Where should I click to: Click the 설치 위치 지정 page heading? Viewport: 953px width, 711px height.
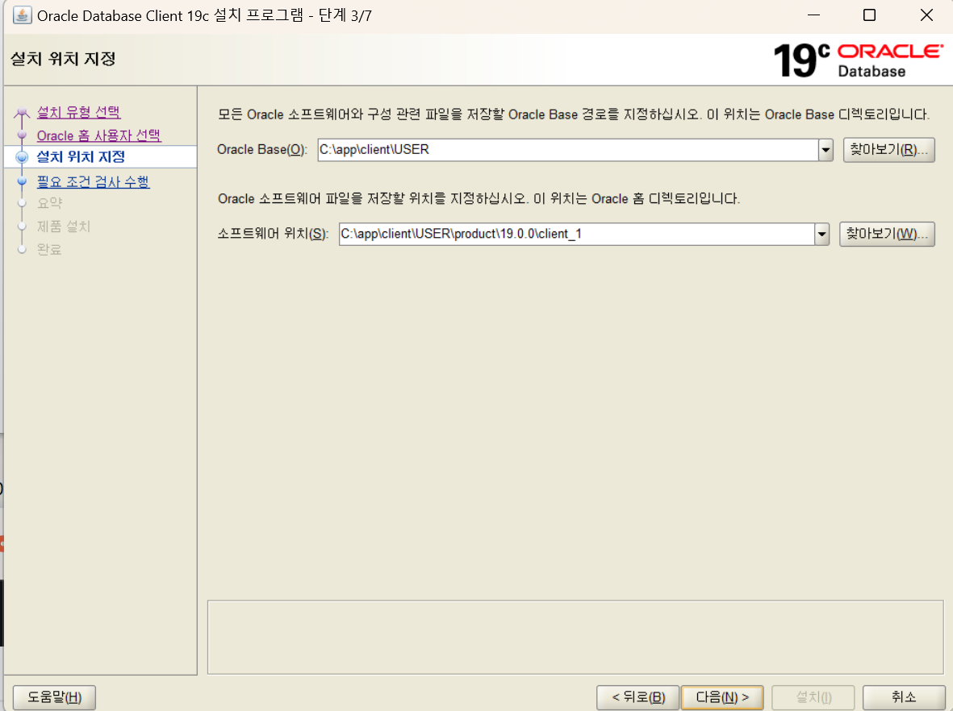pos(63,59)
